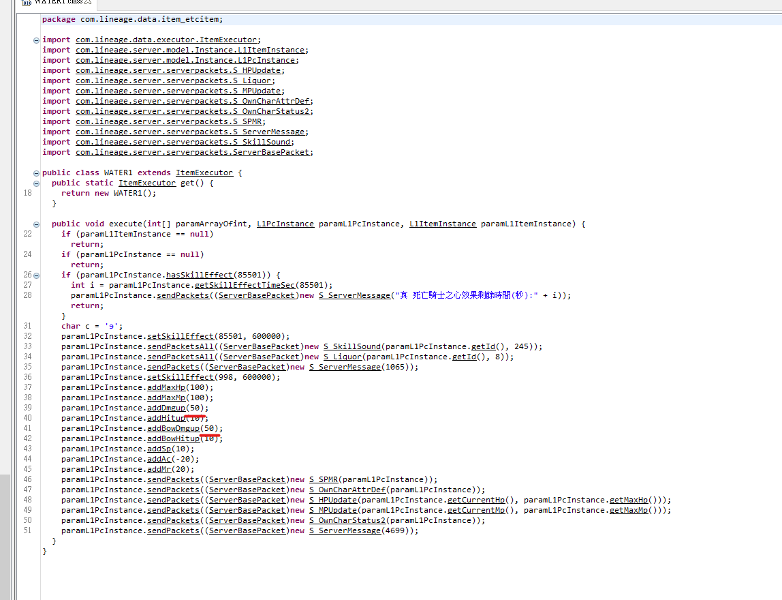Screen dimensions: 782x600
Task: Follow the S_Liquor import link
Action: [174, 80]
